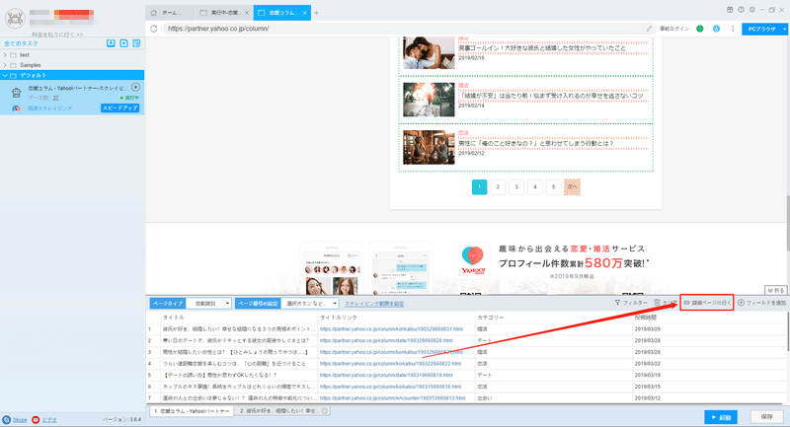Click the import task icon in task panel
790x427 pixels.
click(x=111, y=43)
